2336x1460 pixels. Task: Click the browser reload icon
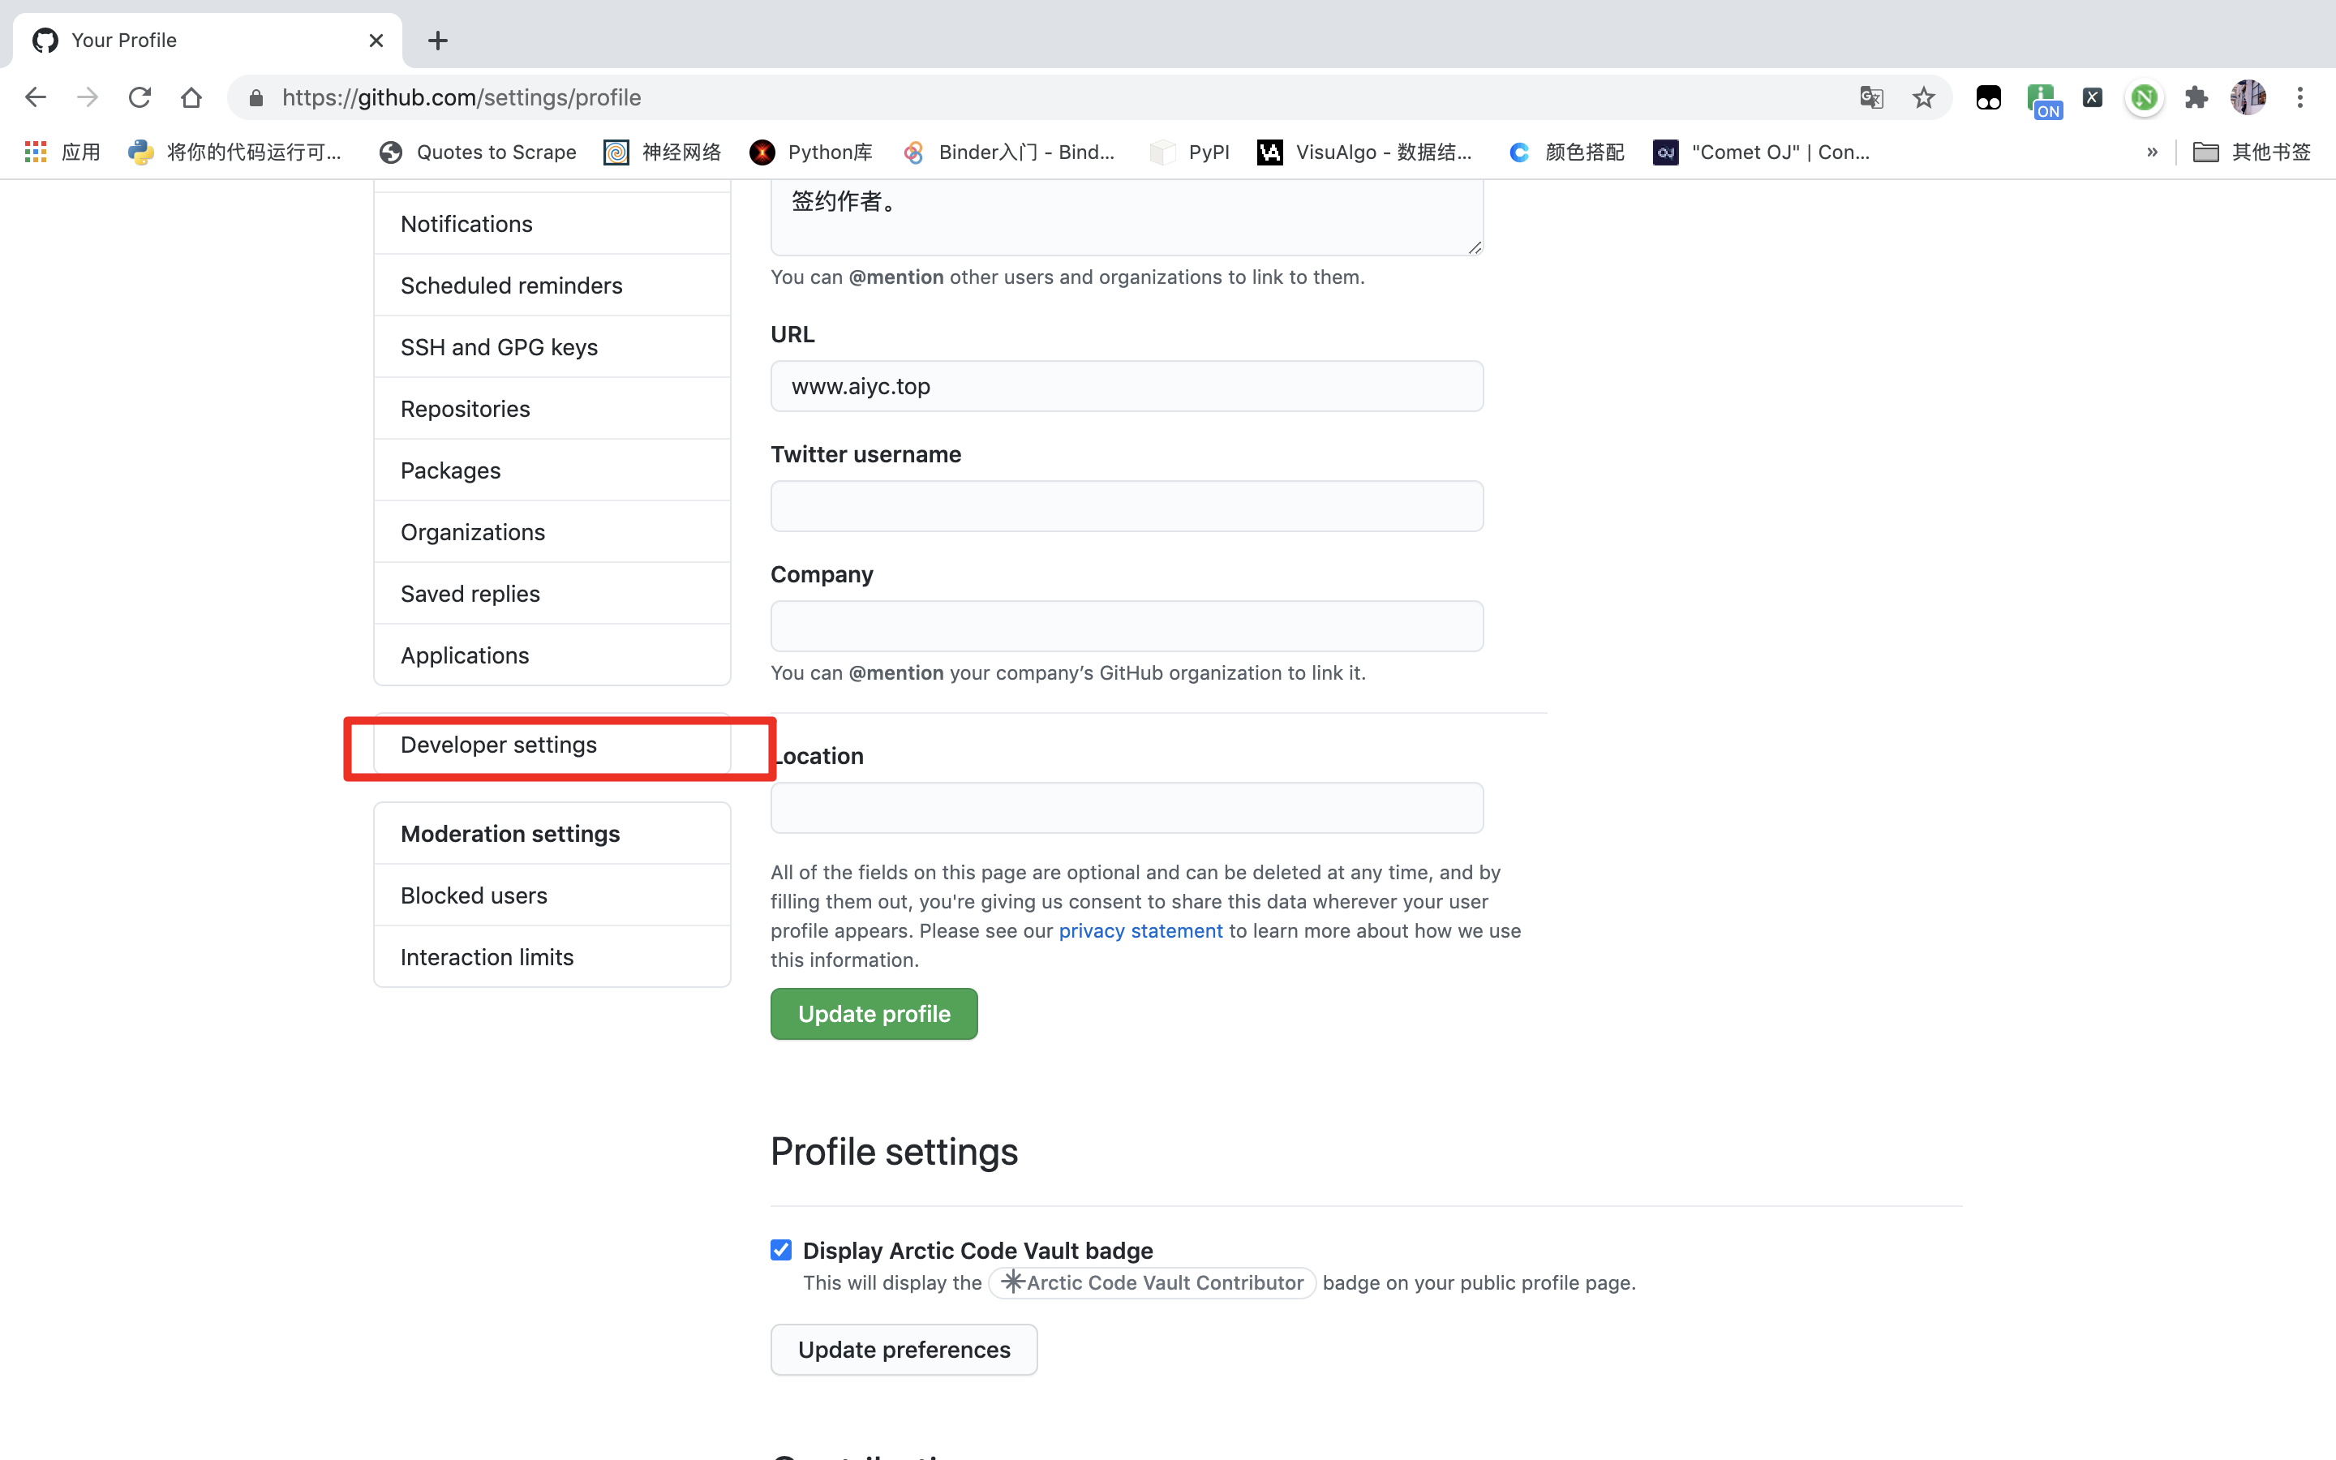tap(140, 97)
